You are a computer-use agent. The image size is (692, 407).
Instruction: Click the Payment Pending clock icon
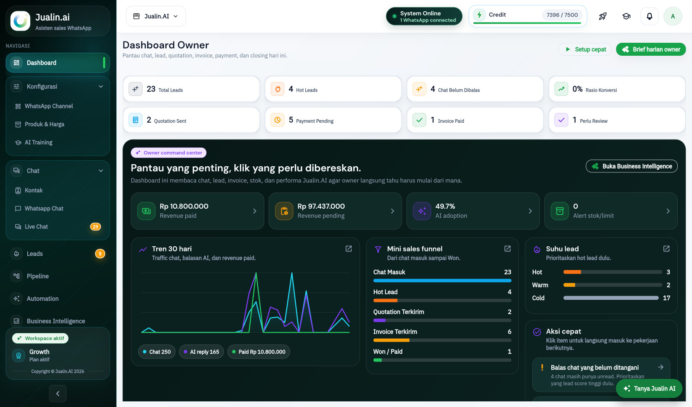(x=278, y=120)
